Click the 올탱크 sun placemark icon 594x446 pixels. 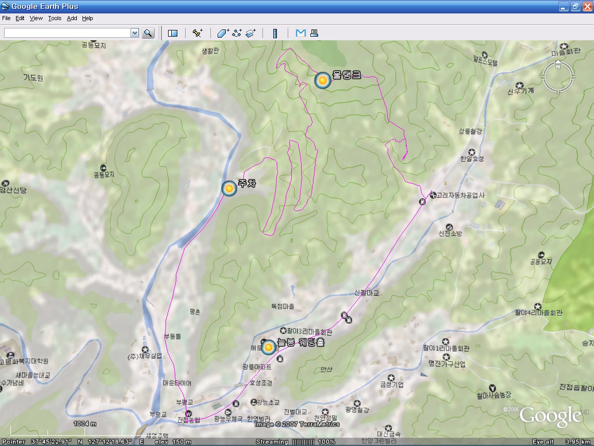pyautogui.click(x=323, y=81)
